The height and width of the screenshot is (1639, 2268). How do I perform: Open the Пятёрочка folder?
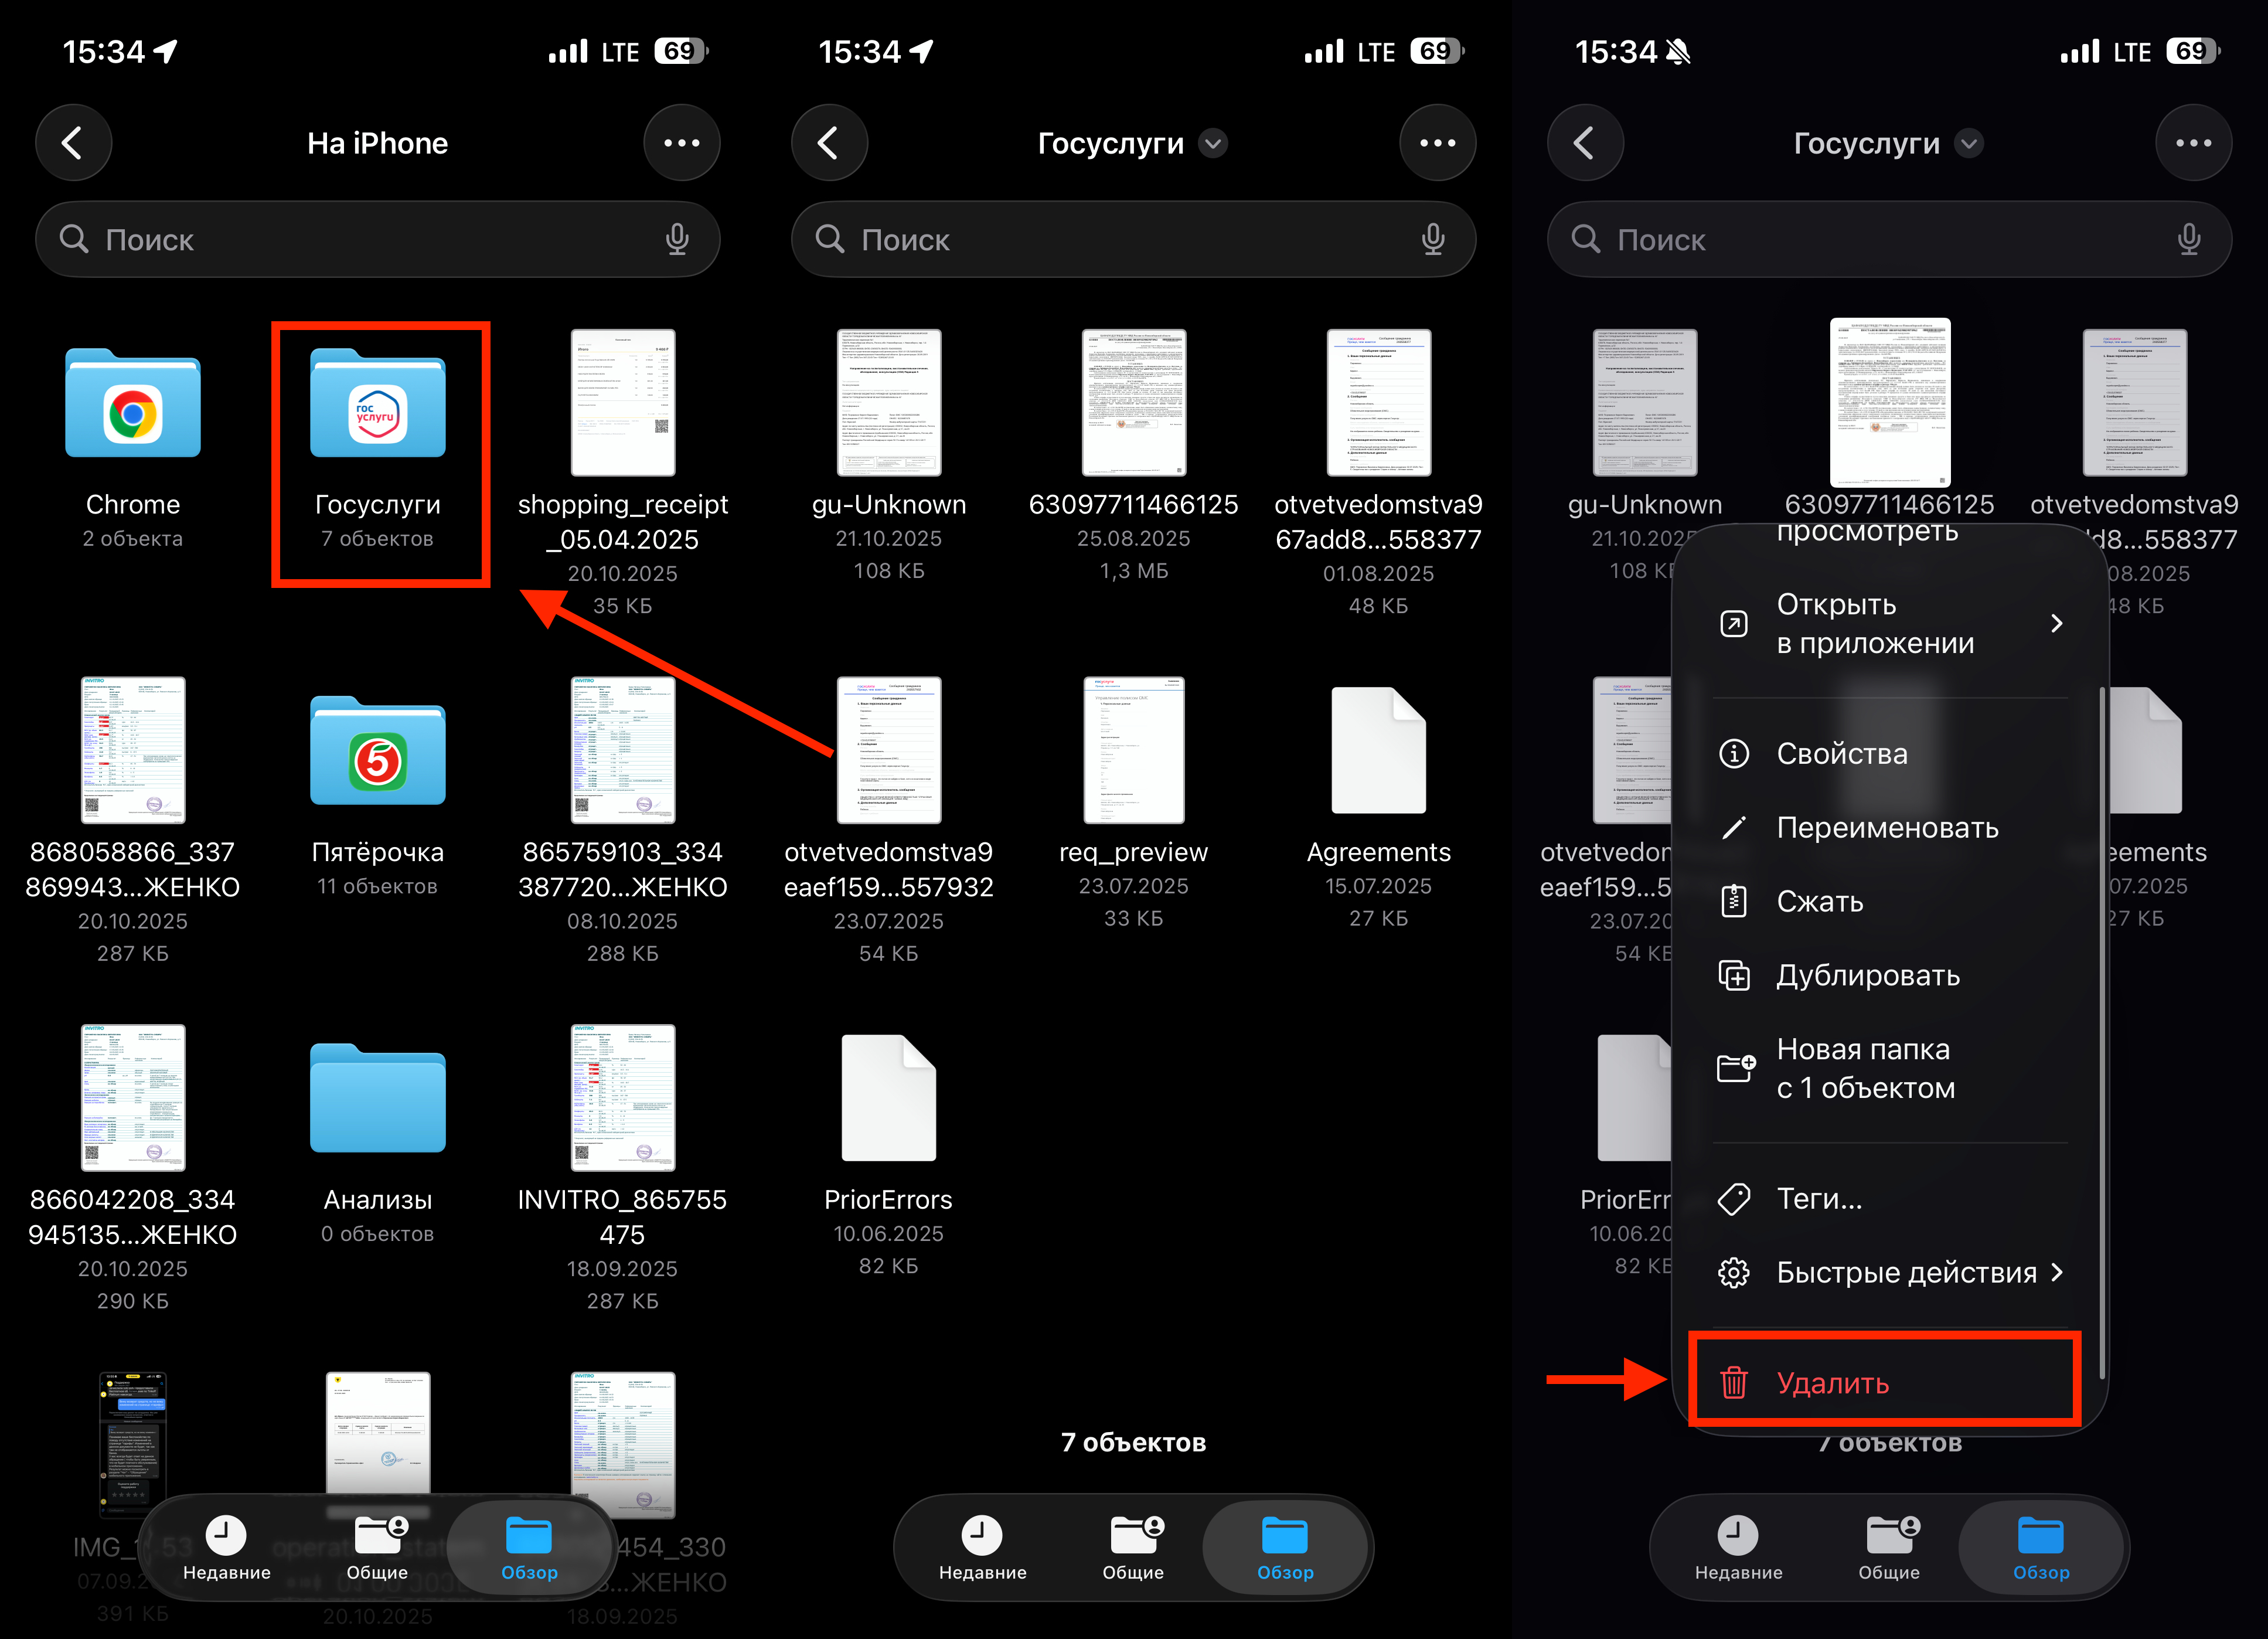coord(377,754)
